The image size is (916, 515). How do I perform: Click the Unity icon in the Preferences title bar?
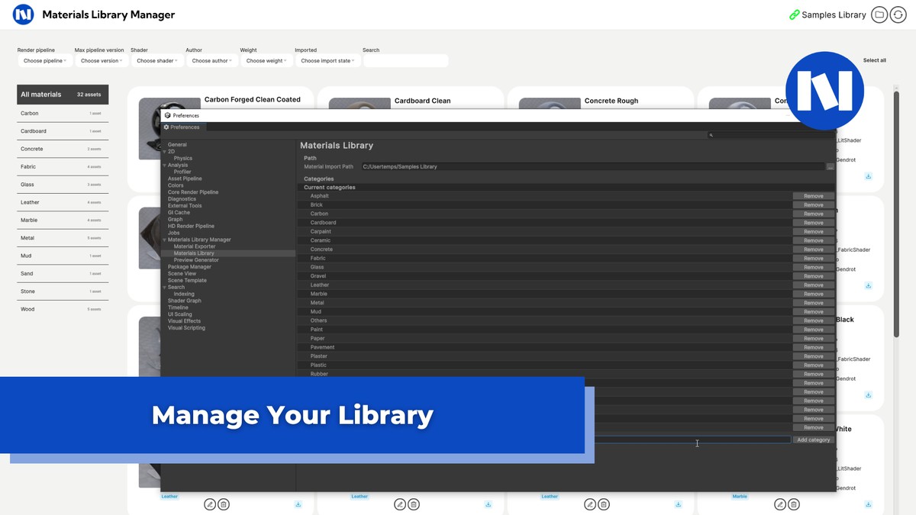(168, 115)
